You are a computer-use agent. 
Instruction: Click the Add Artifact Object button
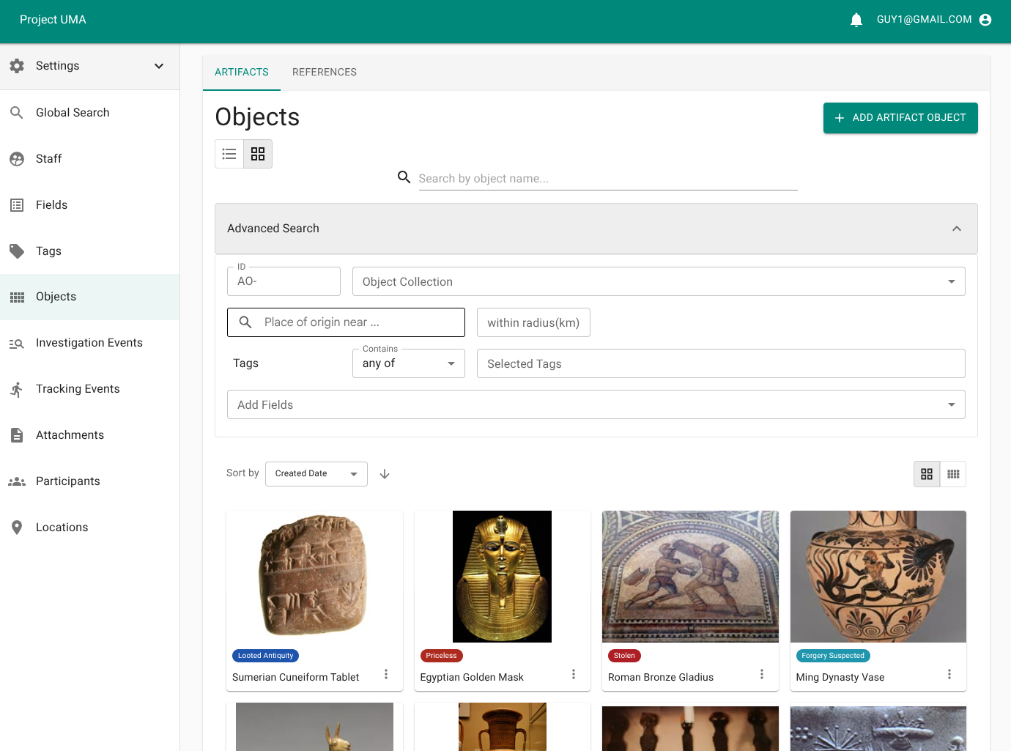click(900, 118)
